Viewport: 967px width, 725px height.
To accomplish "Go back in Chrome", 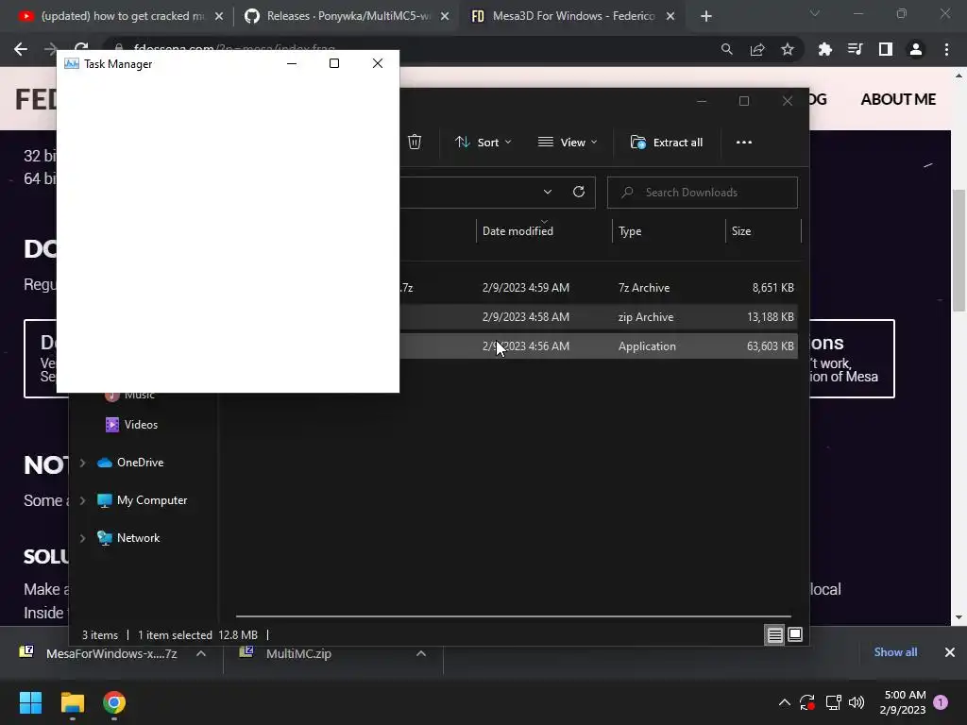I will coord(21,49).
